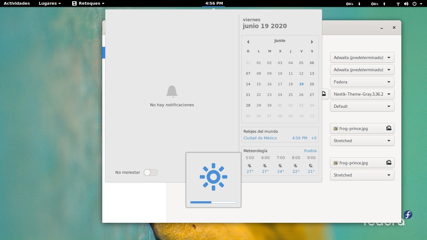Open file picker beside second frog-prince.jpg

[389, 162]
